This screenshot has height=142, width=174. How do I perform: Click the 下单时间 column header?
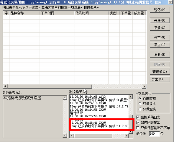point(57,13)
